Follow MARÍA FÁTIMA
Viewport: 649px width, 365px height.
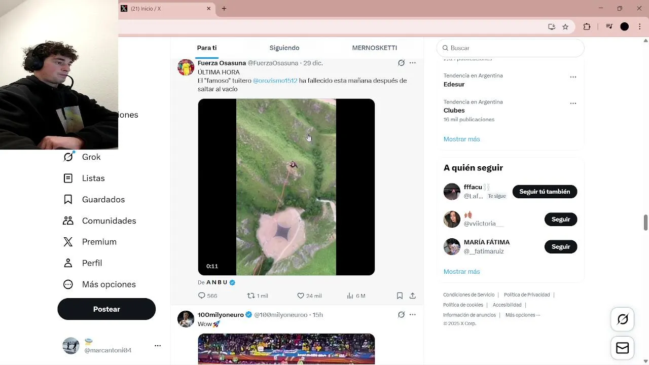561,246
